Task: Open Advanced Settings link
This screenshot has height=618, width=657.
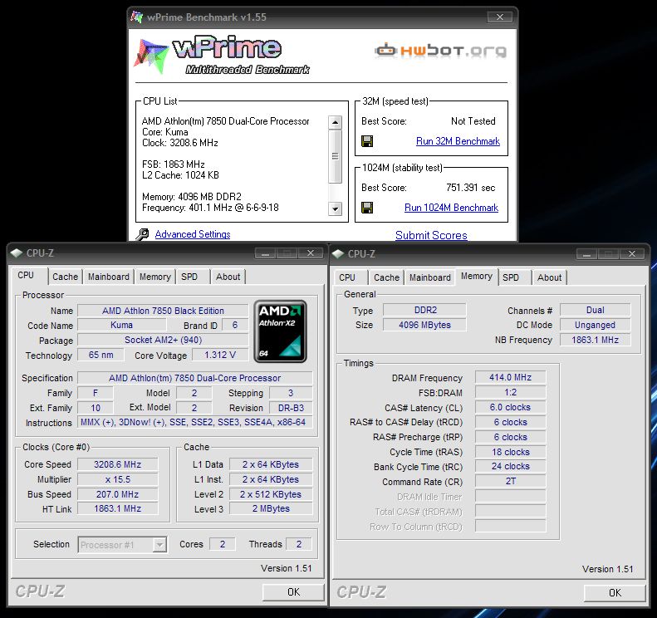Action: [x=193, y=234]
